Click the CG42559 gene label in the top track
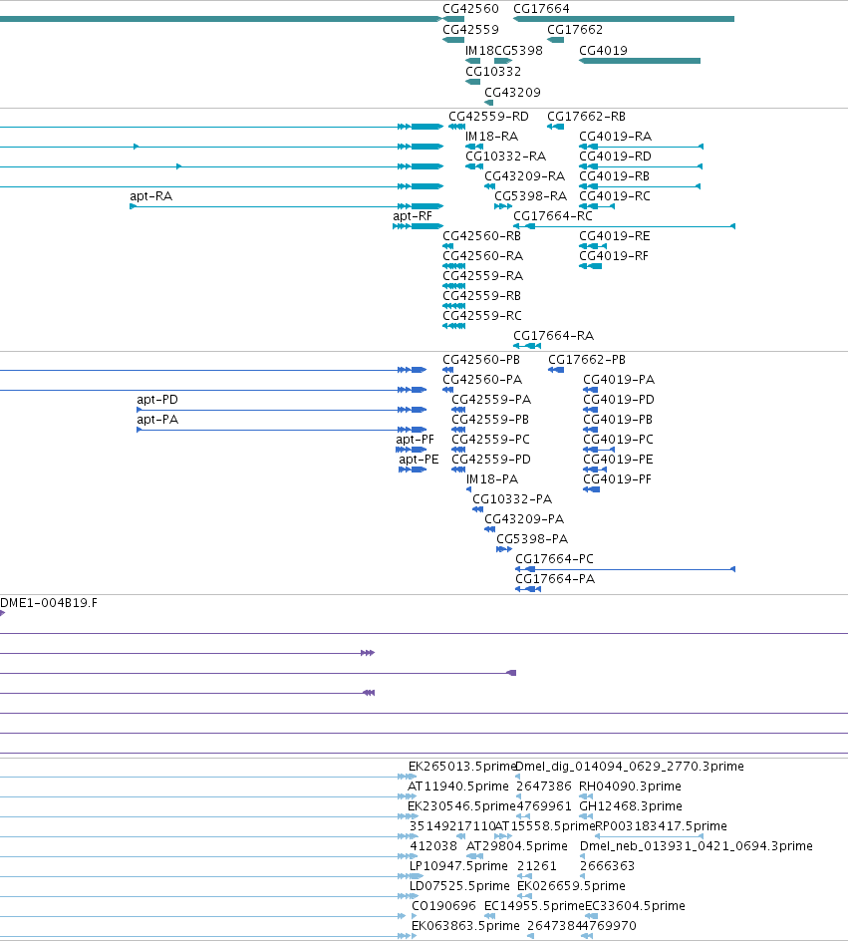The image size is (848, 941). pos(470,30)
